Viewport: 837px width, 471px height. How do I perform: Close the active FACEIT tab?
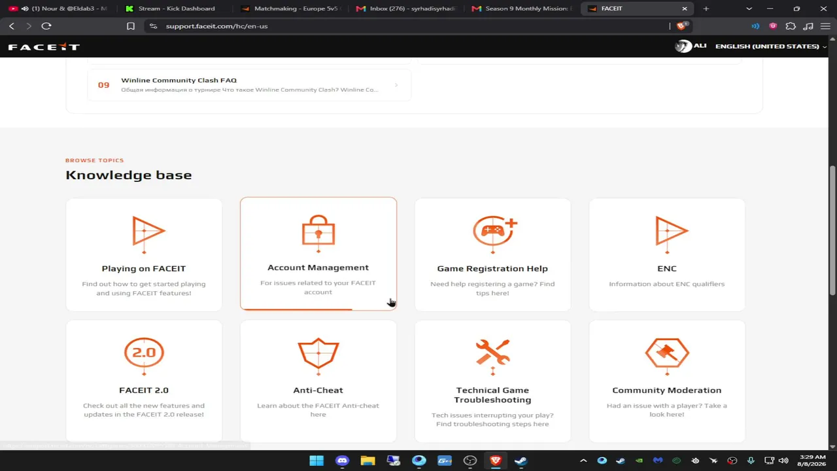point(685,9)
